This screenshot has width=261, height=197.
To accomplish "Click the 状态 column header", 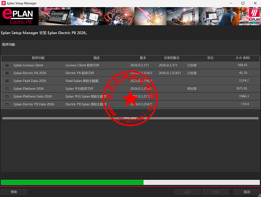I will pos(210,58).
